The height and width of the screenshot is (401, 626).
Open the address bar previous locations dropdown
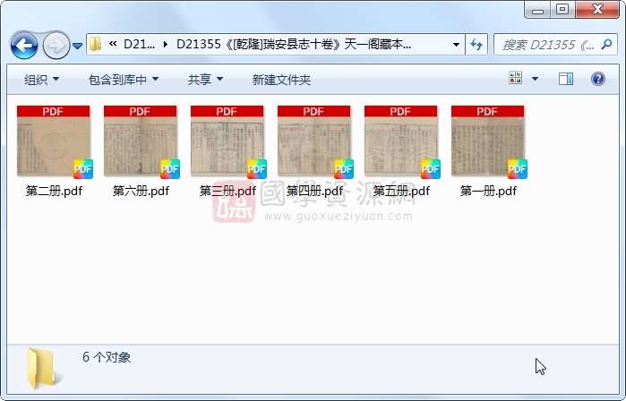click(456, 44)
